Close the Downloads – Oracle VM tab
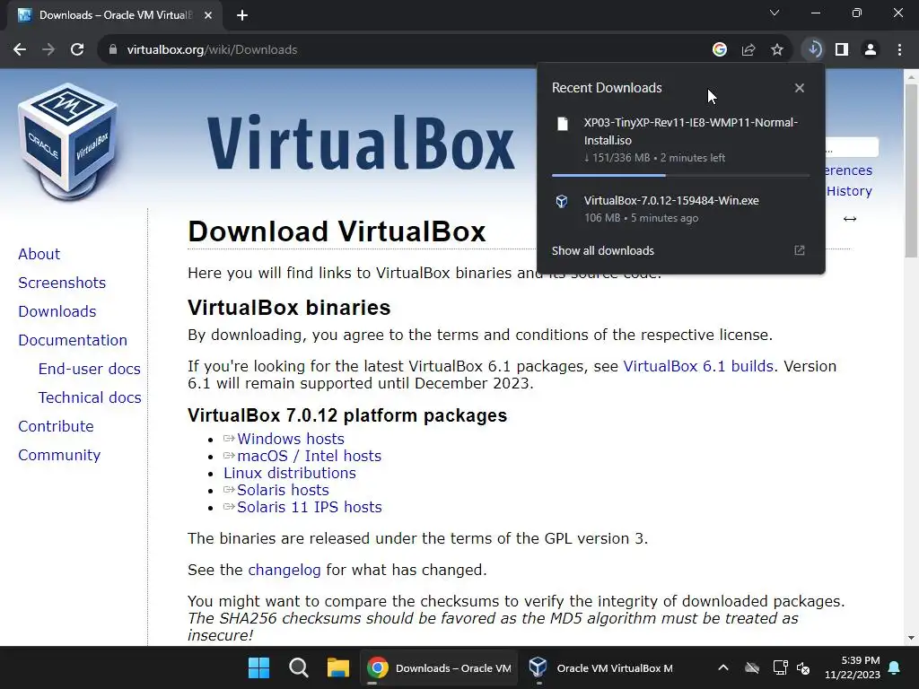 click(x=207, y=15)
